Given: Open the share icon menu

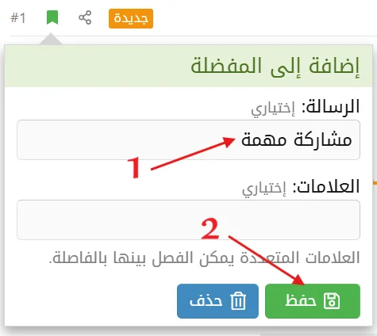Looking at the screenshot, I should pyautogui.click(x=85, y=17).
